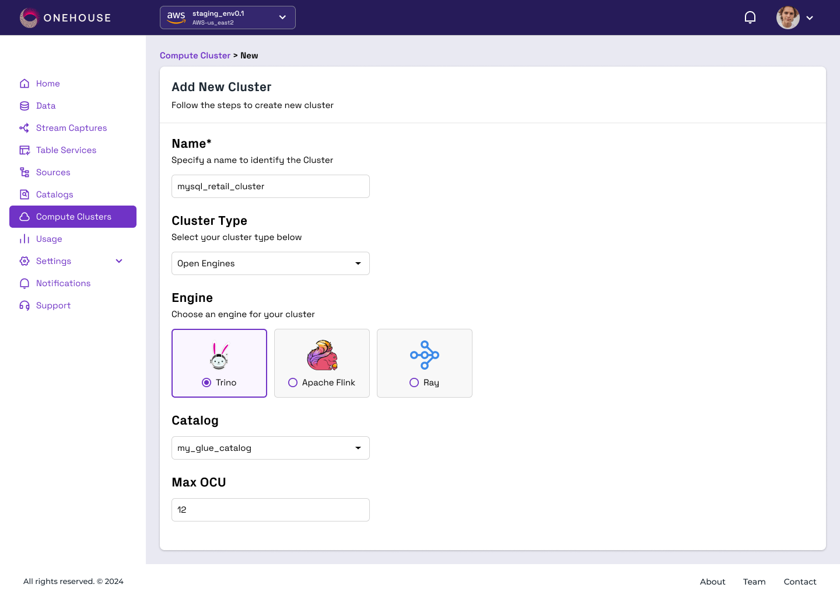Click the Sources sidebar icon
The image size is (840, 598).
coord(24,172)
